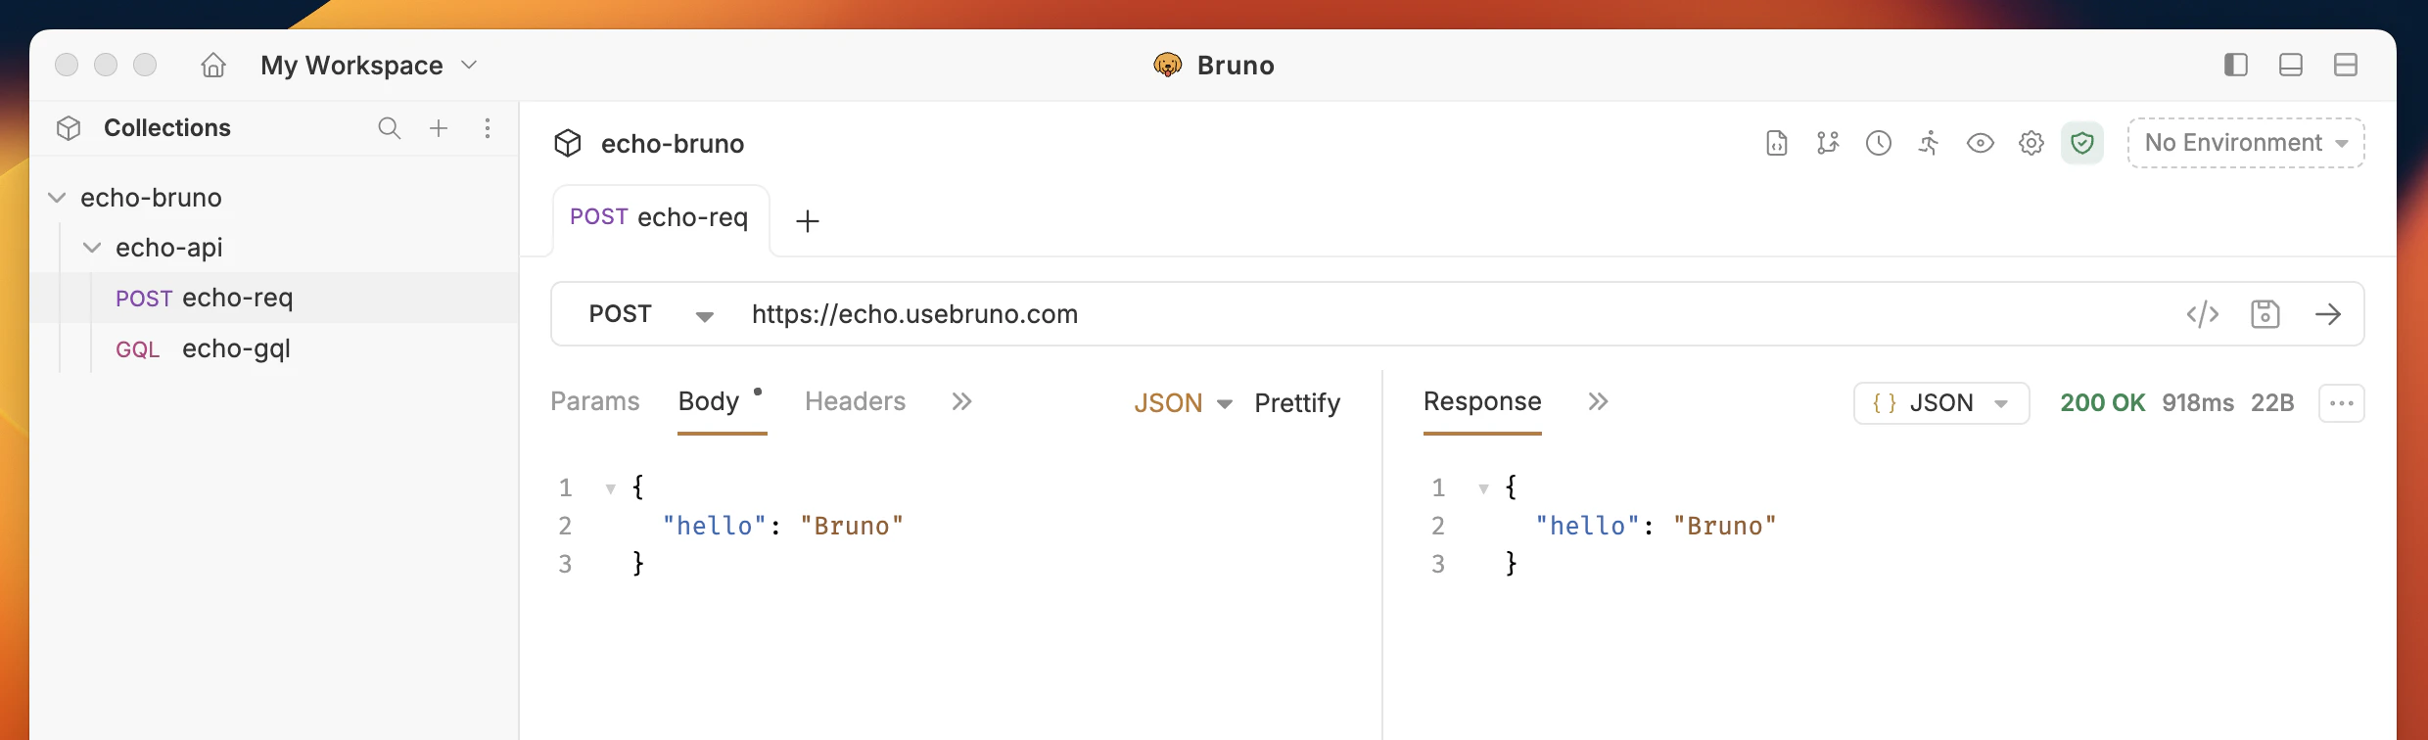The width and height of the screenshot is (2428, 740).
Task: Select the POST echo-req tab
Action: [660, 217]
